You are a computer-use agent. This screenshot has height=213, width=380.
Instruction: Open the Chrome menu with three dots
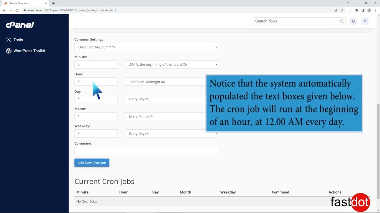click(375, 10)
